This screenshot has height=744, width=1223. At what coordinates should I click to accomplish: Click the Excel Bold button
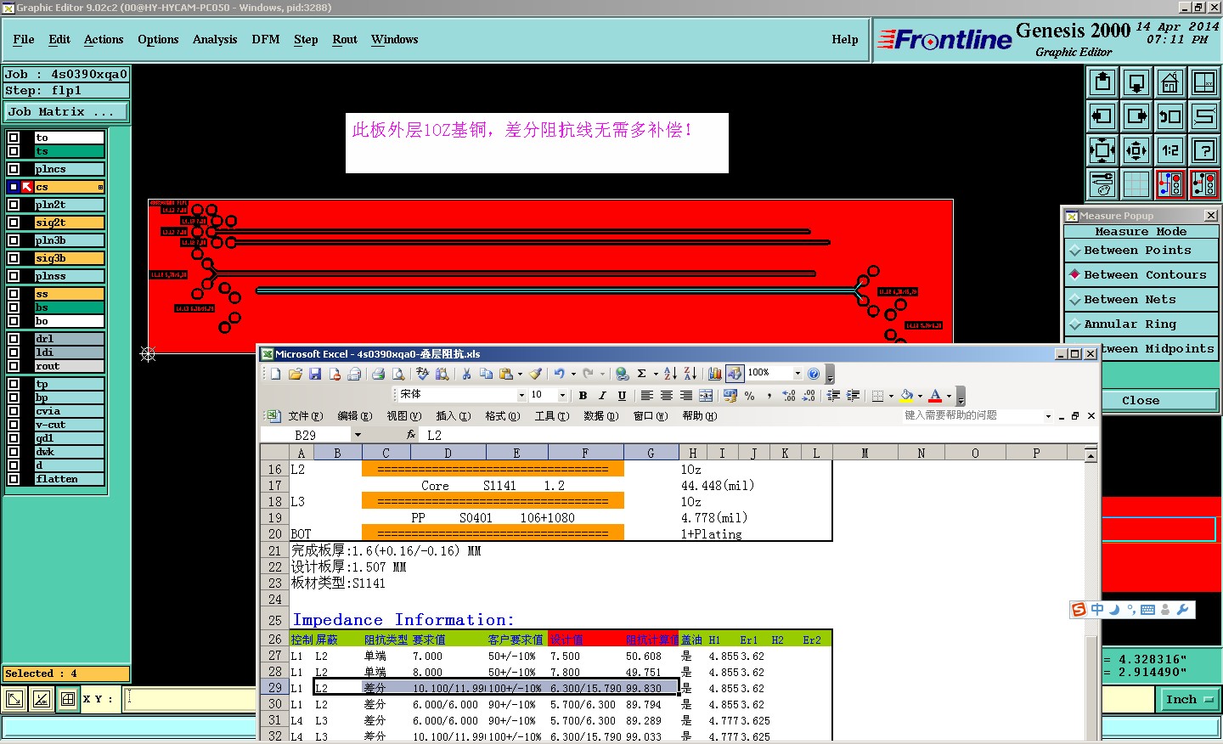tap(583, 396)
